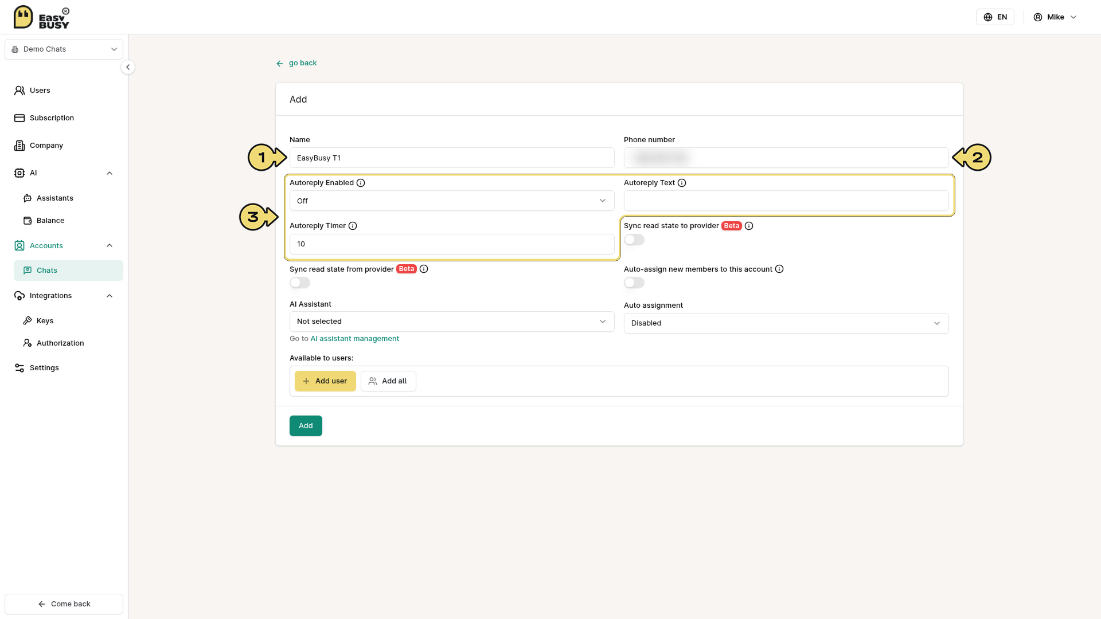Click the Balance wallet icon
Viewport: 1101px width, 619px height.
point(28,221)
